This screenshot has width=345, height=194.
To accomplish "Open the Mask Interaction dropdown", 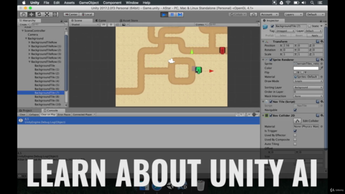I will coord(308,96).
